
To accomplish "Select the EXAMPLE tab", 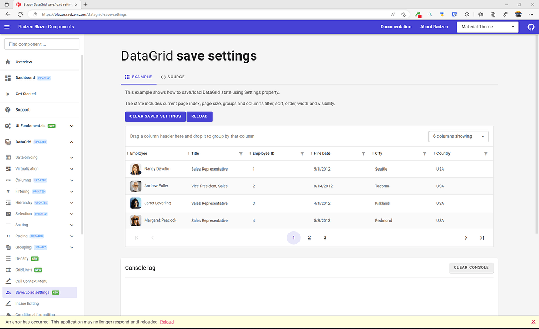I will pyautogui.click(x=138, y=77).
